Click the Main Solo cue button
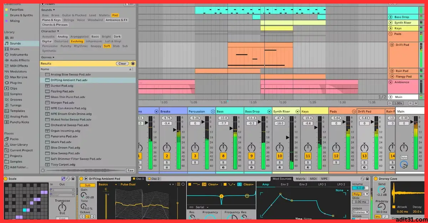Image resolution: width=428 pixels, height=223 pixels. tap(404, 157)
